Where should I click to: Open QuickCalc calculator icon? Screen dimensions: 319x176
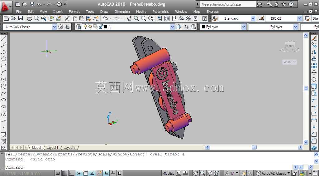point(195,18)
